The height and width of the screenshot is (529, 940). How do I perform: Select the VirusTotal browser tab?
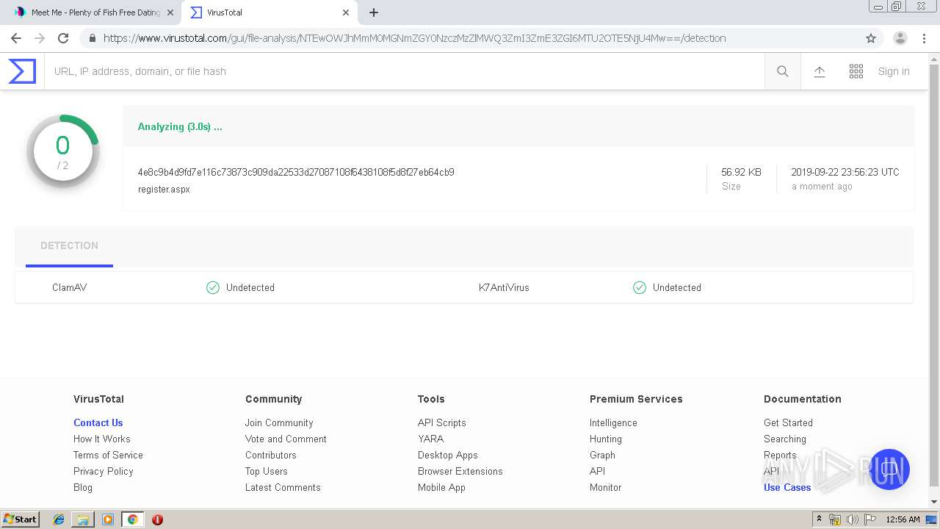(268, 12)
